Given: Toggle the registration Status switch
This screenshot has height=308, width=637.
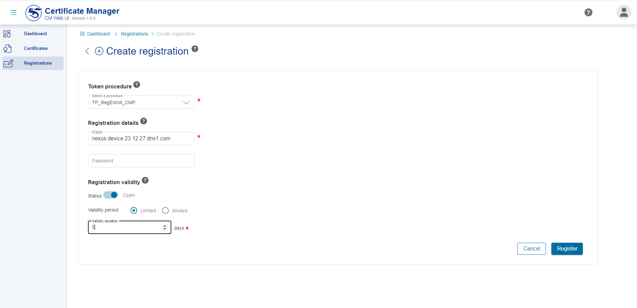Looking at the screenshot, I should (x=111, y=195).
